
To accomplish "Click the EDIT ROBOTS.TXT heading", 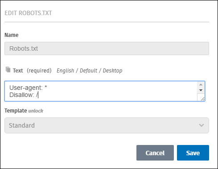I will point(28,13).
